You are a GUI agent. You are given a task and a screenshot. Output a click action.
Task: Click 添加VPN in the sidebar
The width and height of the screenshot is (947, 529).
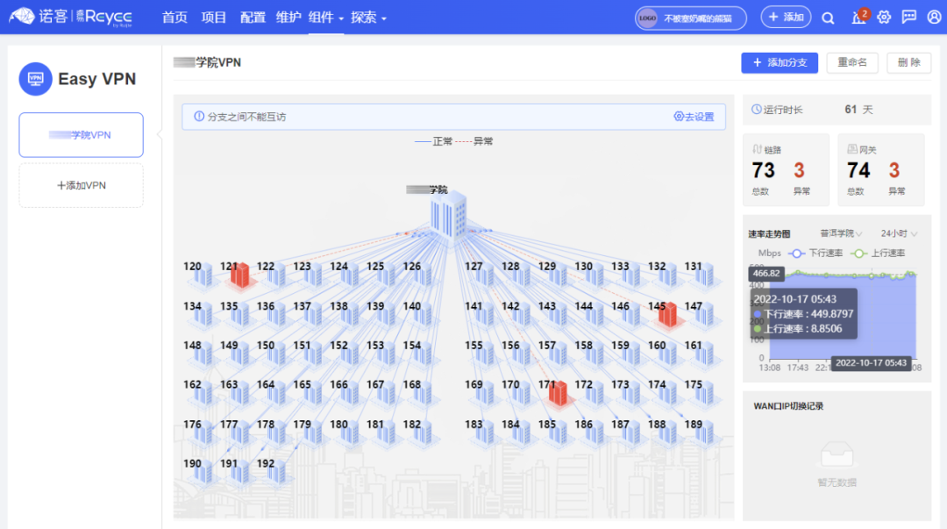81,186
